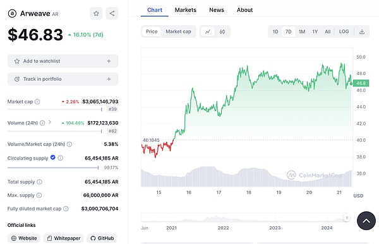Viewport: 379px width, 244px height.
Task: Select the Price toggle option
Action: [x=152, y=32]
